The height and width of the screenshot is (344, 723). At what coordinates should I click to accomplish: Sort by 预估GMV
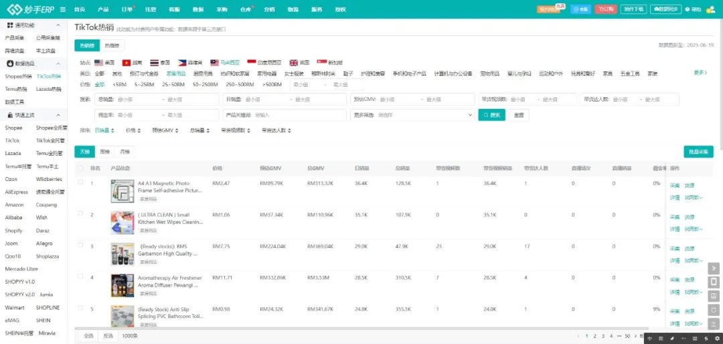point(165,131)
